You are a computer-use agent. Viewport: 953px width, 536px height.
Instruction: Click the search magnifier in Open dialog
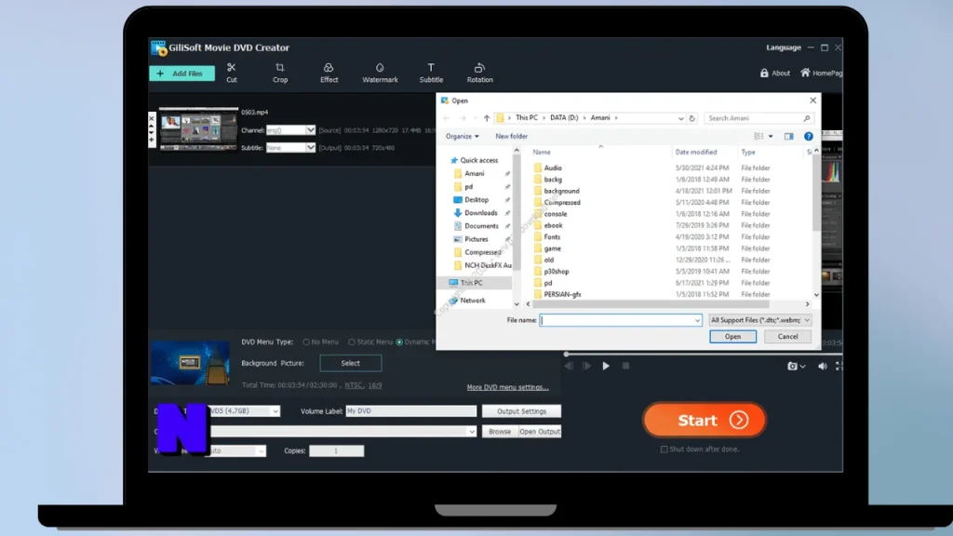pos(807,118)
